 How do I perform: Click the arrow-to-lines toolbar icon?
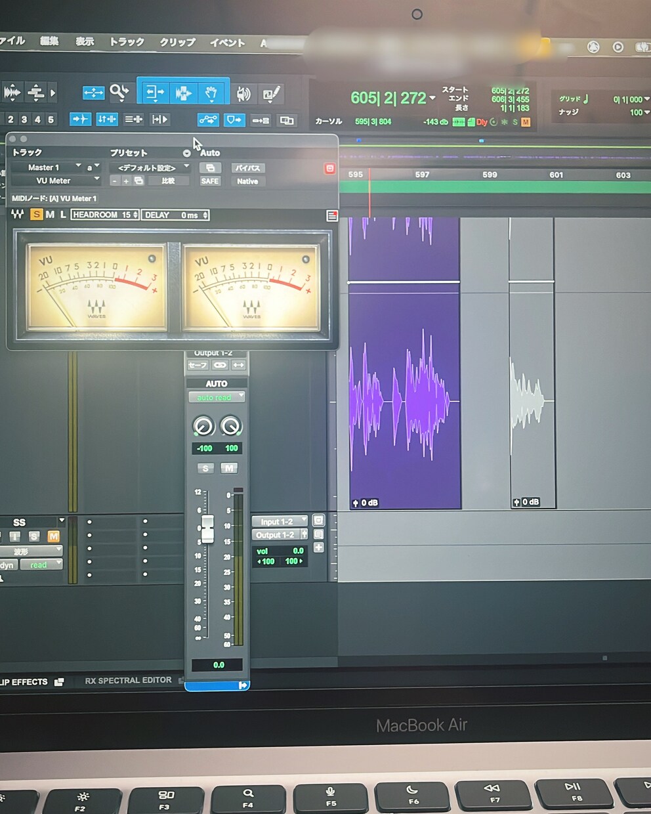261,121
